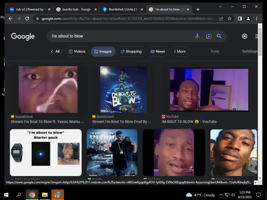Select the Images search filter
The width and height of the screenshot is (267, 200).
103,51
